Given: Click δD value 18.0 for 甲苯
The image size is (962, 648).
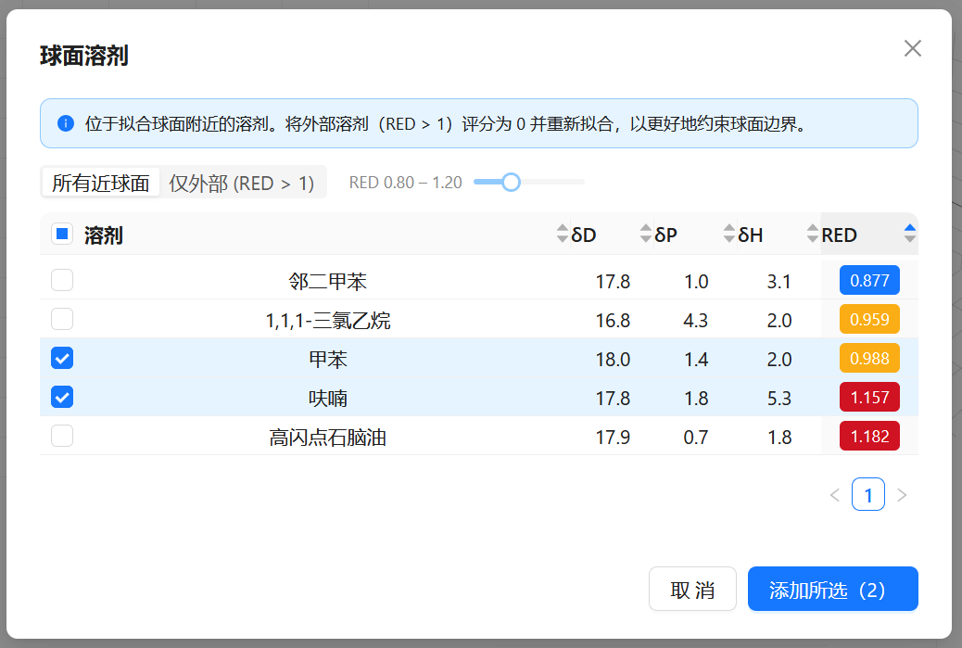Looking at the screenshot, I should pos(613,359).
